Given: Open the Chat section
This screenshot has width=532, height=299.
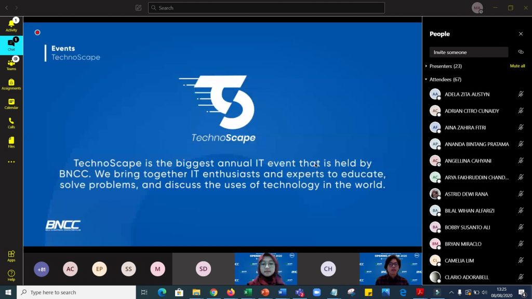Looking at the screenshot, I should [11, 45].
